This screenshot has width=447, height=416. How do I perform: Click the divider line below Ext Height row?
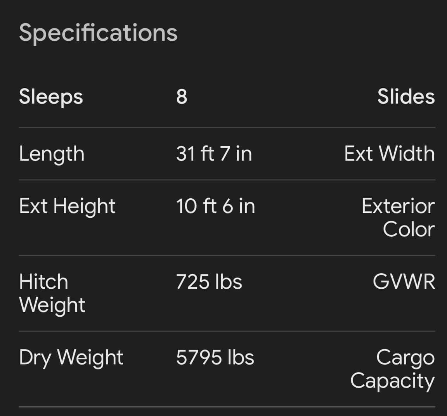pos(227,255)
